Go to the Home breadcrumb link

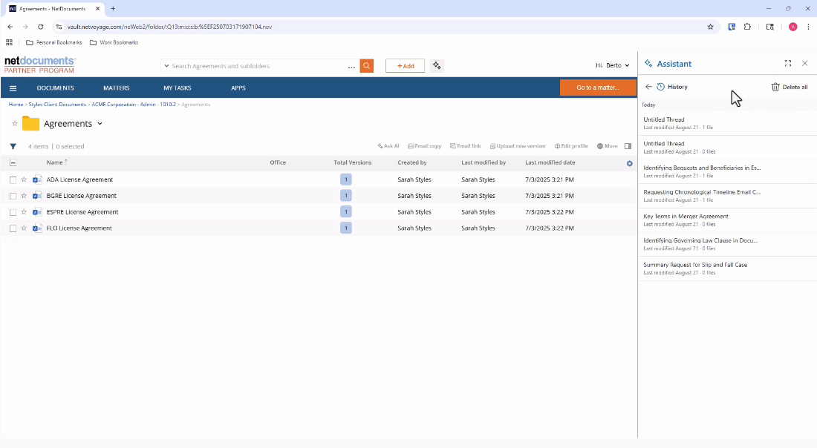pos(16,105)
